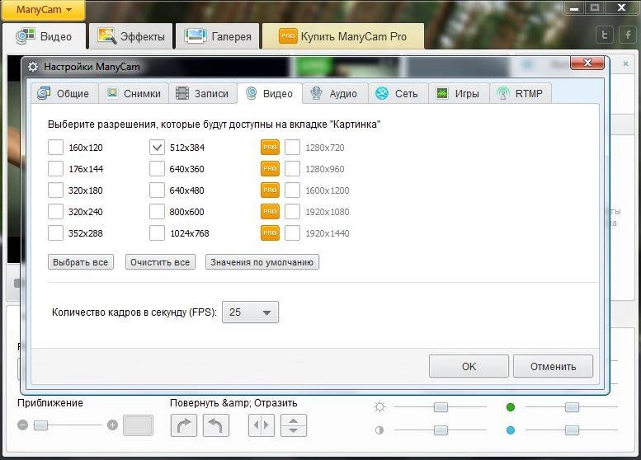
Task: Open the FPS dropdown showing 25
Action: click(250, 312)
